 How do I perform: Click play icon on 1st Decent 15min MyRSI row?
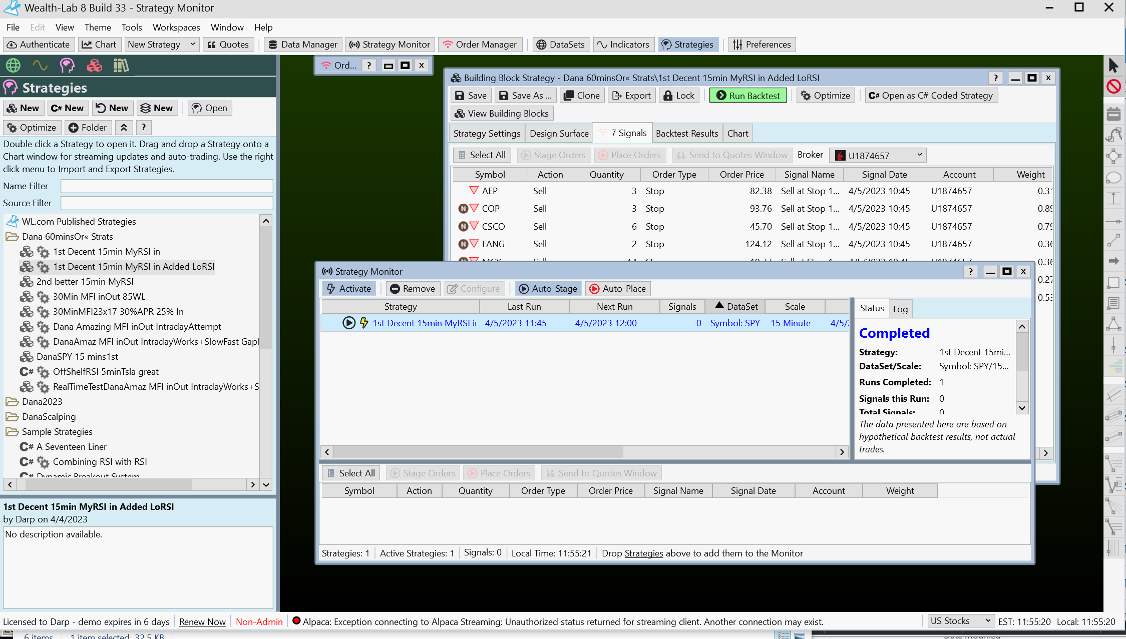coord(349,323)
